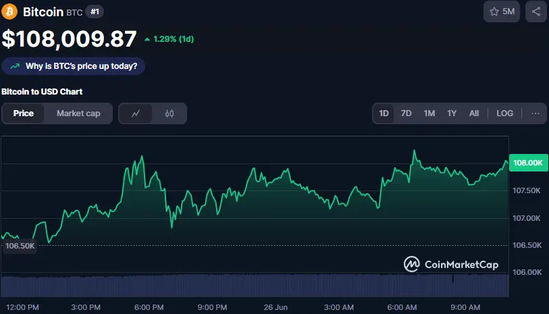
Task: Click the trending arrow icon beside price question
Action: coord(15,66)
